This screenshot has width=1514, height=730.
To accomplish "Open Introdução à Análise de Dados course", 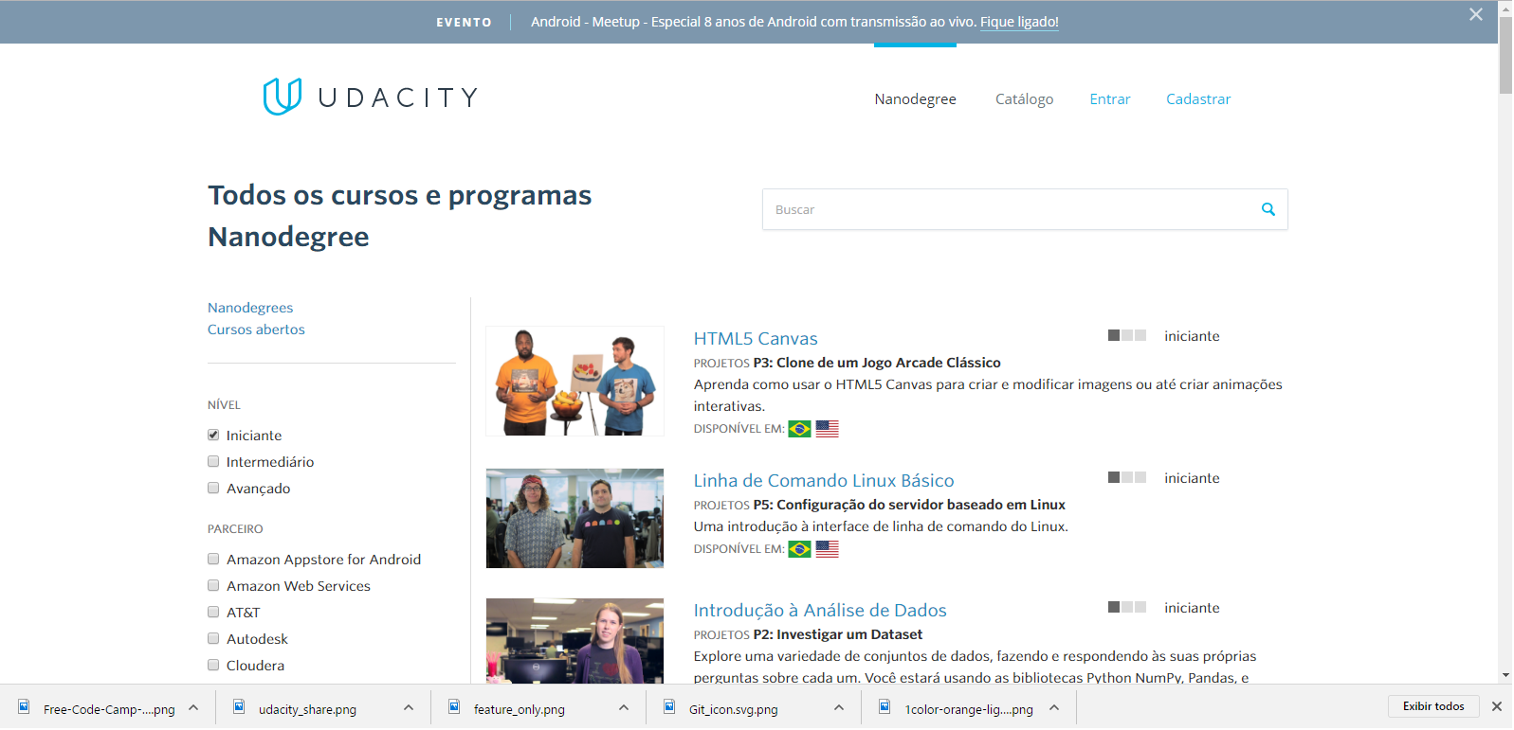I will click(x=820, y=610).
